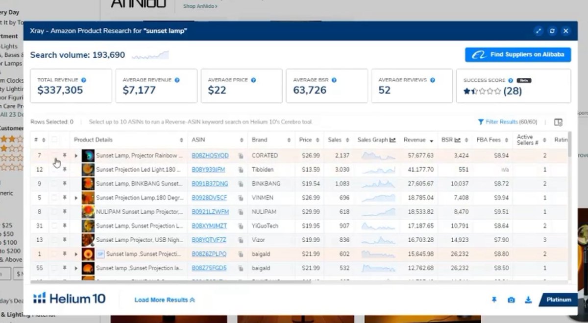Expand the VINMEN Sunset Projection Lamp row
Viewport: 588px width, 323px height.
[76, 198]
